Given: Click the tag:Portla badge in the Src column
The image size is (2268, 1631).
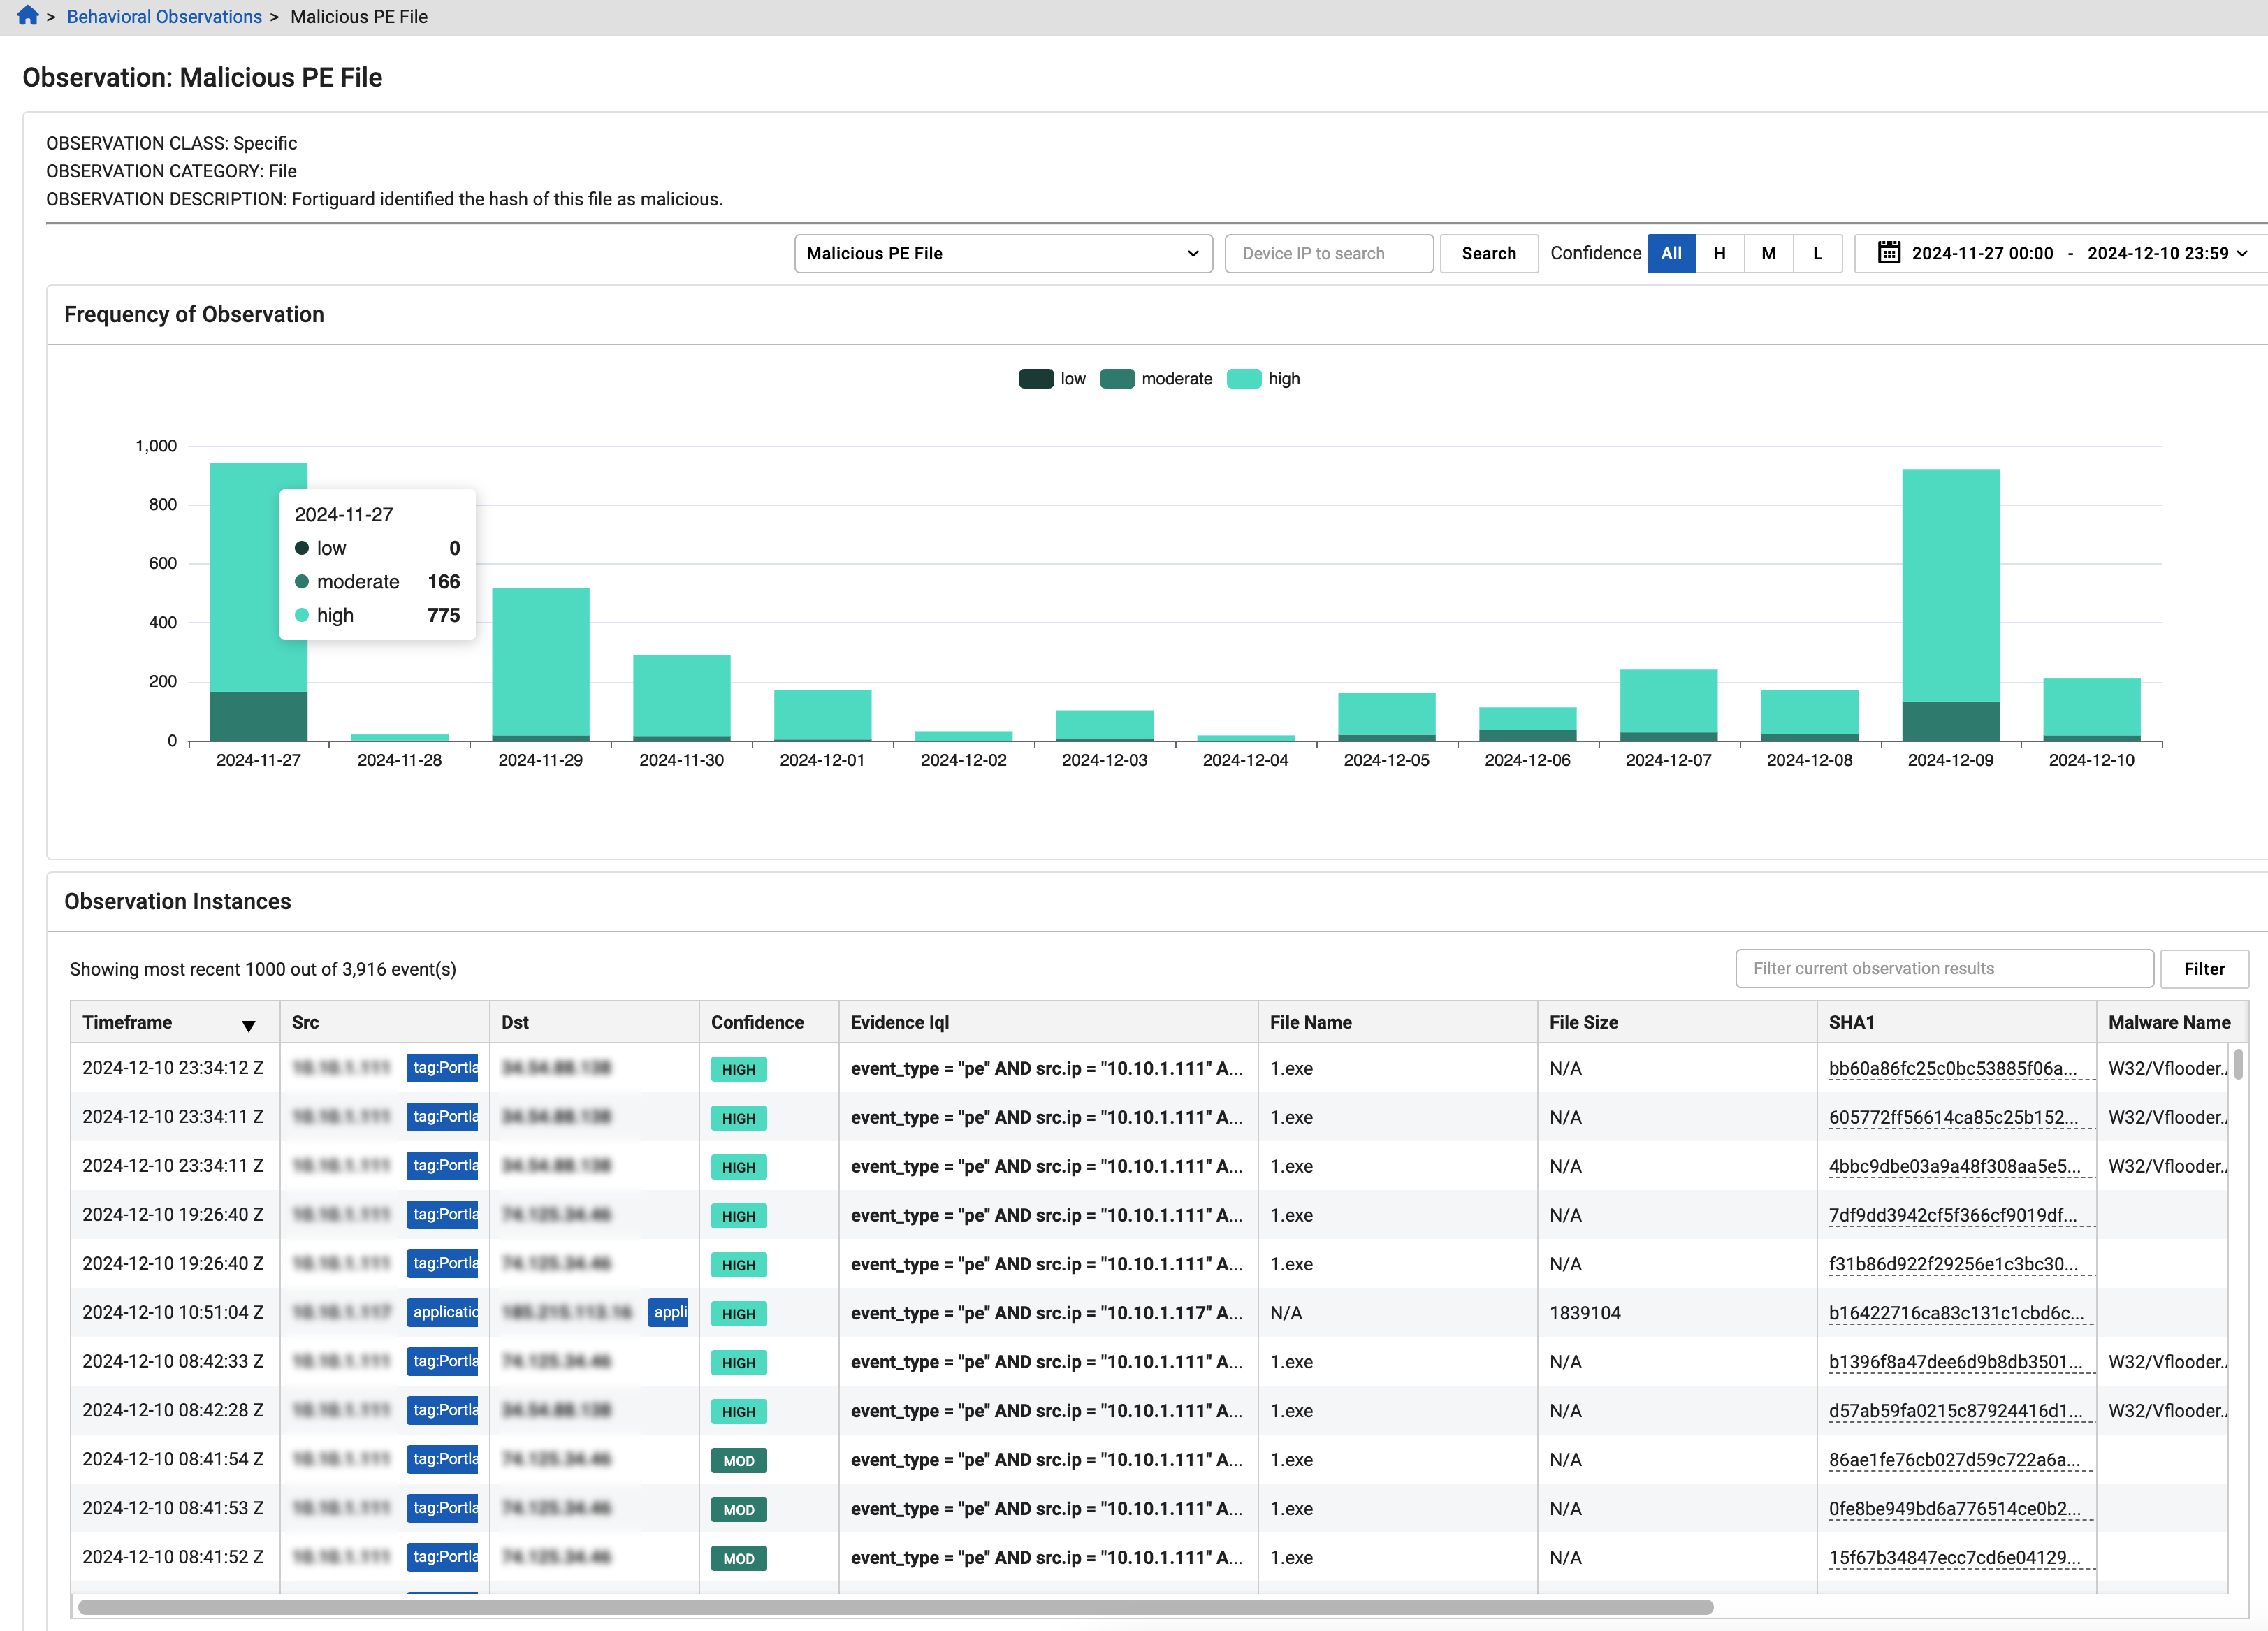Looking at the screenshot, I should (443, 1067).
